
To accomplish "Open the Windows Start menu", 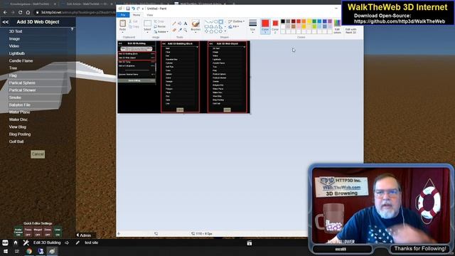I will [x=5, y=251].
